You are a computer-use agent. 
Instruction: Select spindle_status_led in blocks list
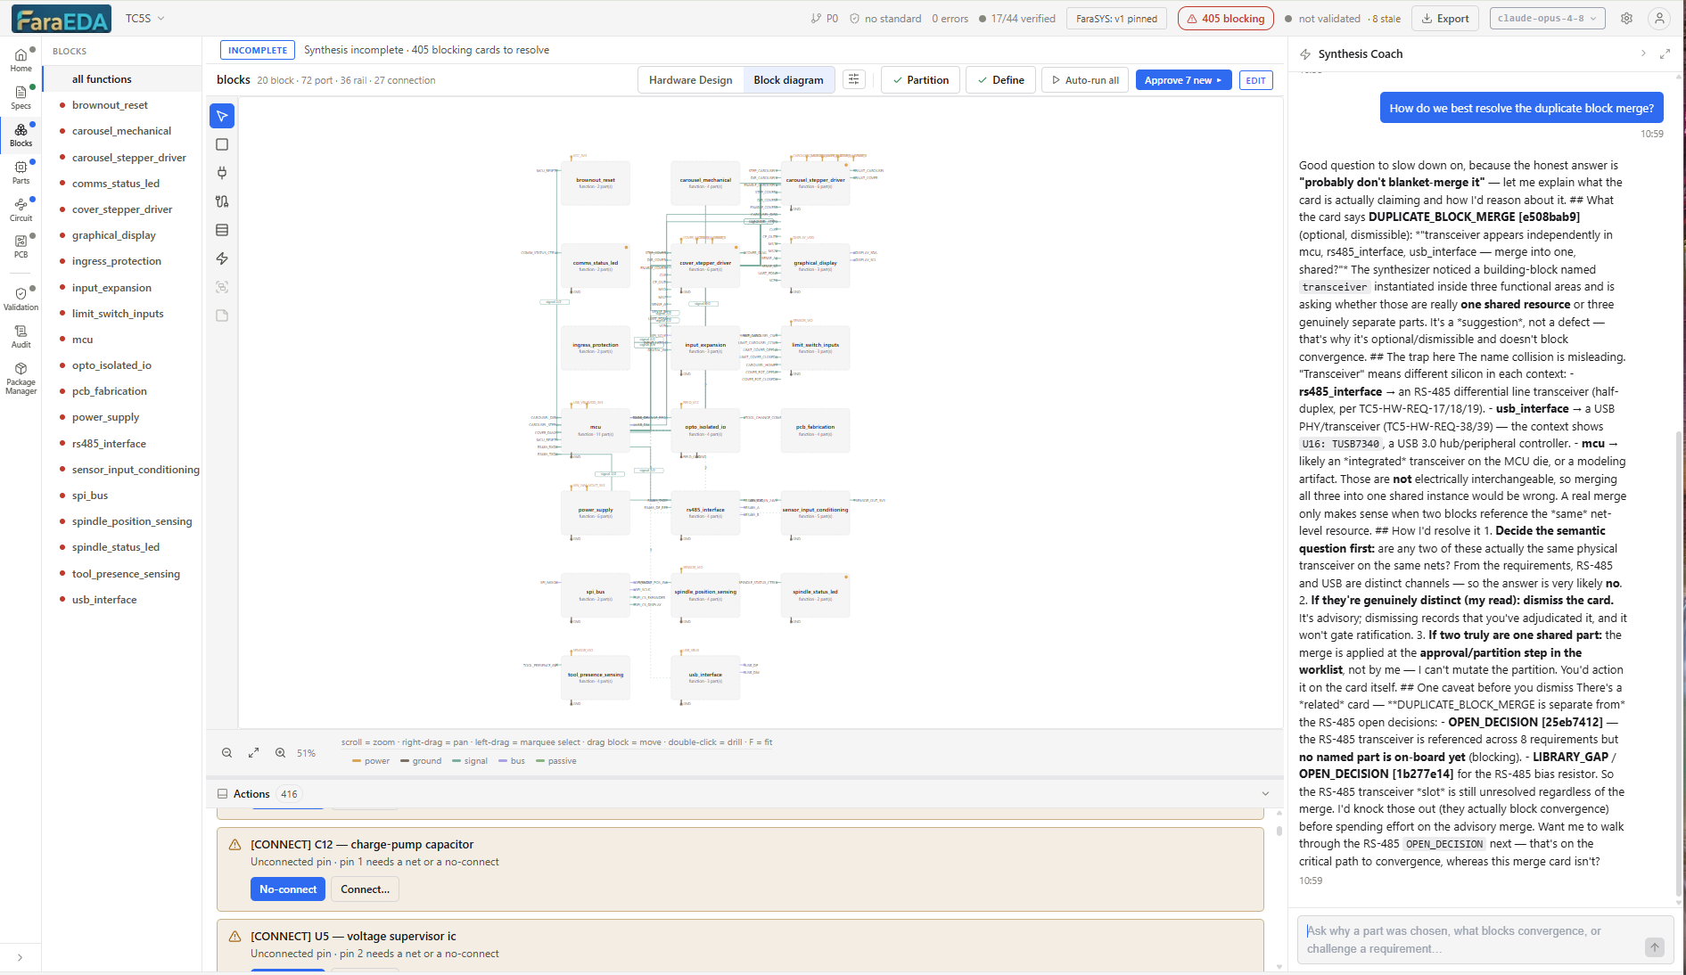[122, 547]
